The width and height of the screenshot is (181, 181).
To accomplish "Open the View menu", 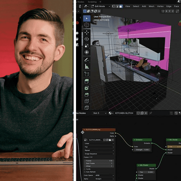I will (x=128, y=6).
